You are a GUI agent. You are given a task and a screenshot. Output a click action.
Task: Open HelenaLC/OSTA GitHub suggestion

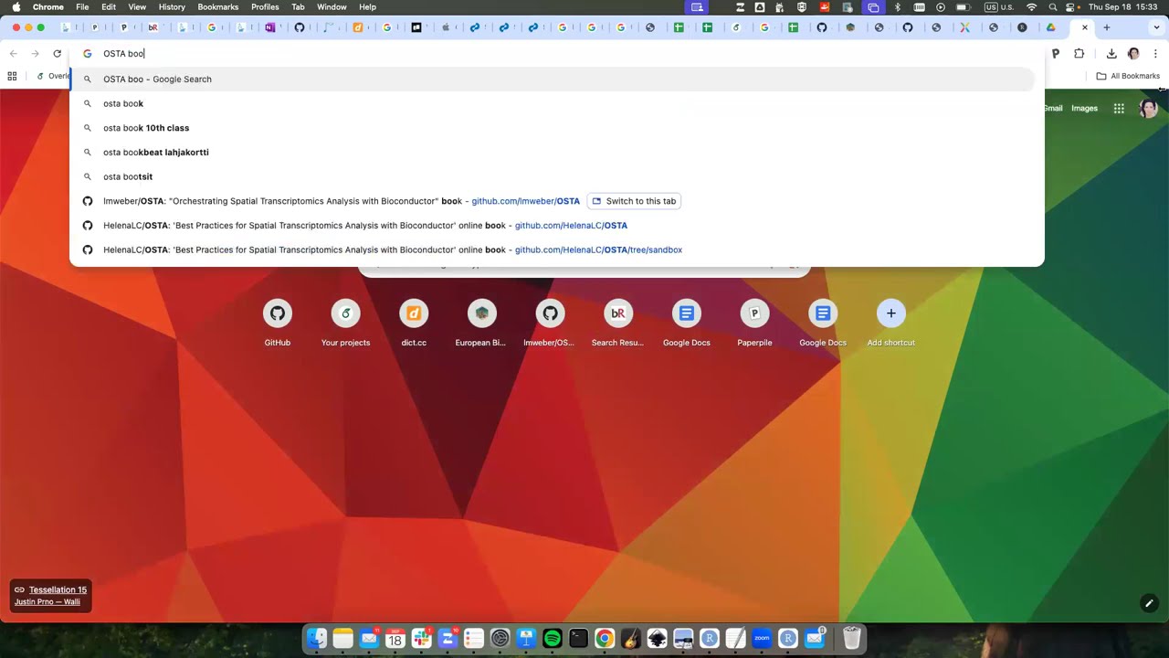pyautogui.click(x=553, y=226)
